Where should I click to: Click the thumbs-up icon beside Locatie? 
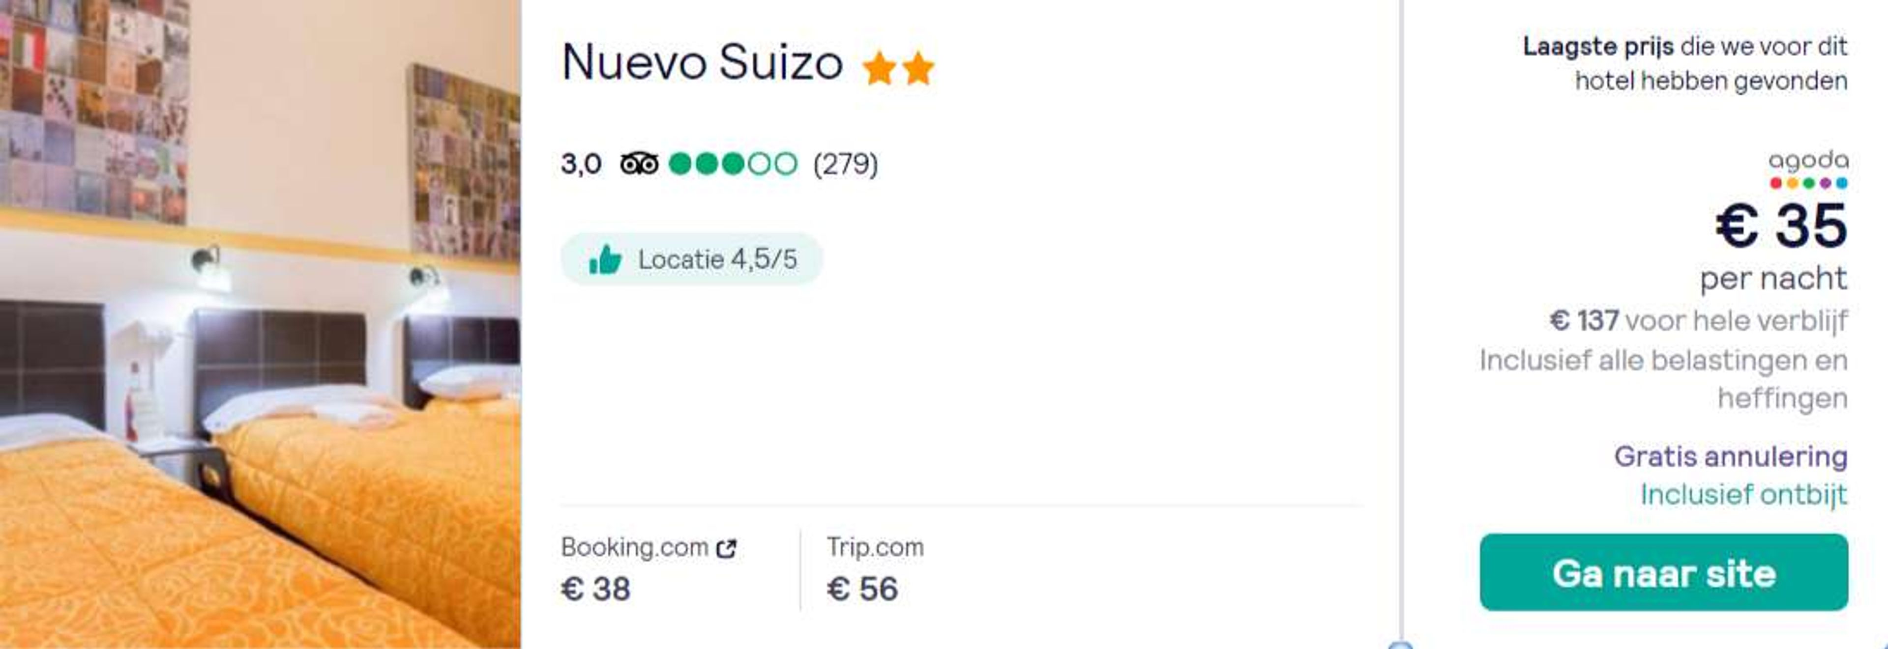coord(605,259)
